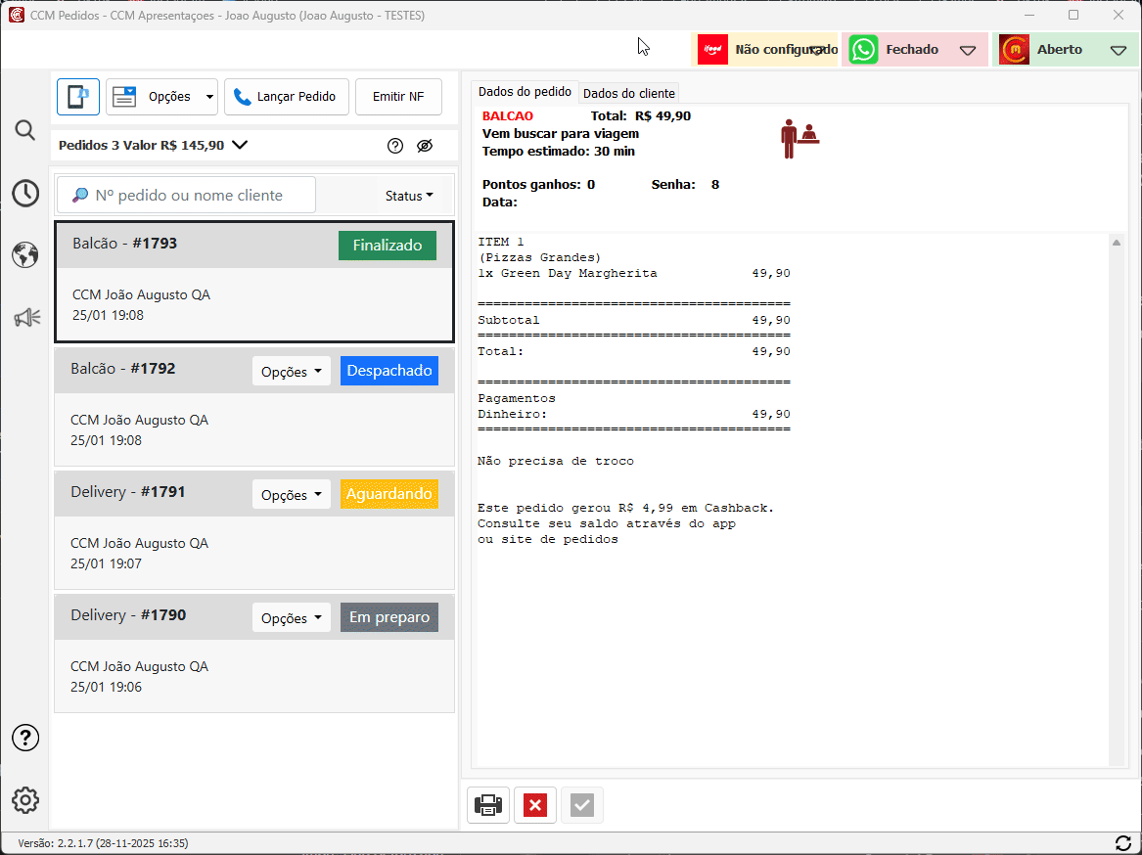Select the Dados do pedido tab
The width and height of the screenshot is (1142, 855).
[525, 92]
